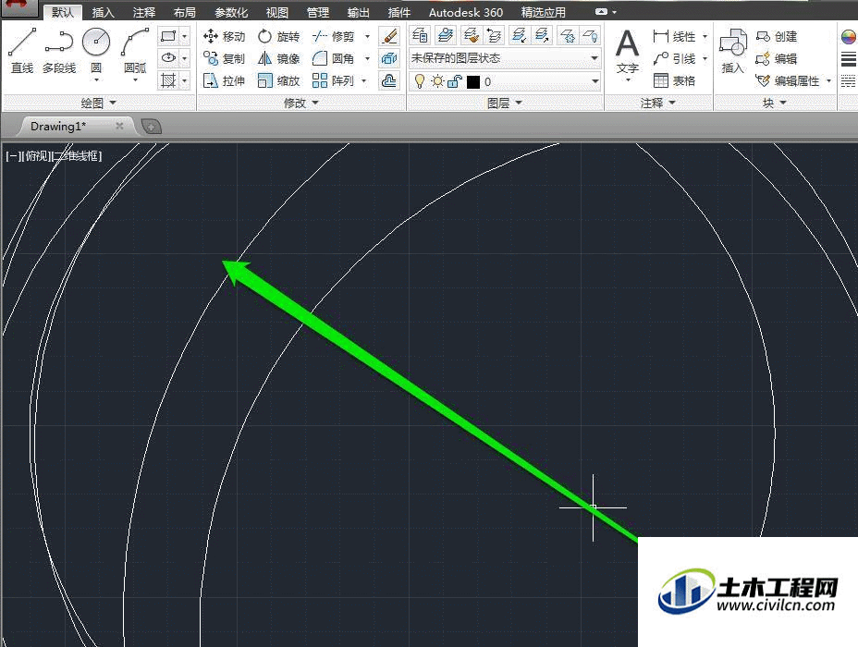Click the Layer Previous icon
This screenshot has height=647, width=858.
(494, 36)
